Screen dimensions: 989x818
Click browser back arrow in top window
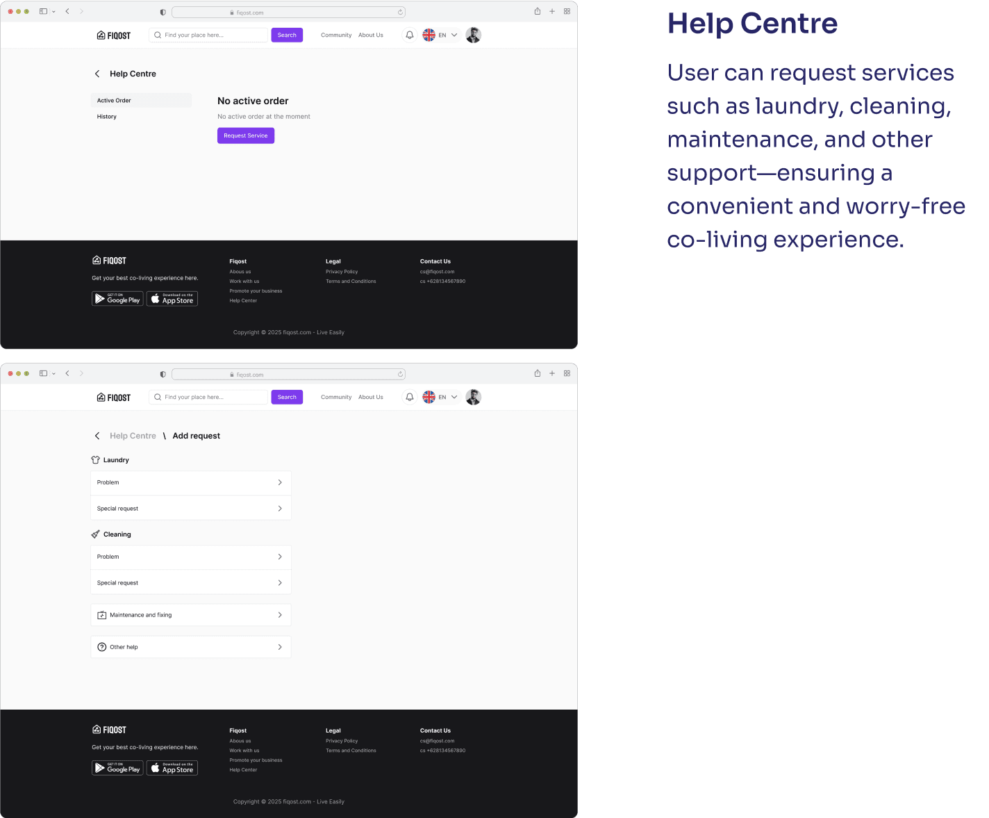point(67,11)
